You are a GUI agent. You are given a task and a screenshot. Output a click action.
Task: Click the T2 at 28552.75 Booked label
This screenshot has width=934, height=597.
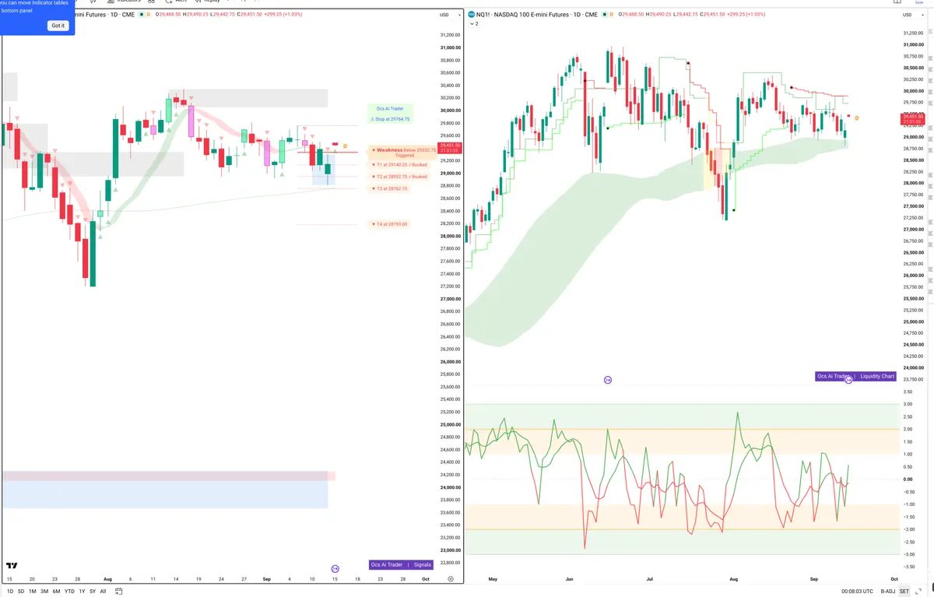click(399, 177)
